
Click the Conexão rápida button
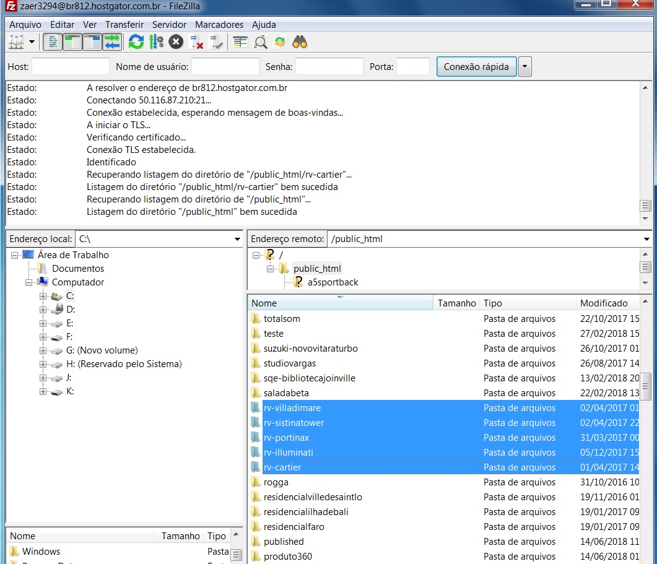tap(476, 67)
